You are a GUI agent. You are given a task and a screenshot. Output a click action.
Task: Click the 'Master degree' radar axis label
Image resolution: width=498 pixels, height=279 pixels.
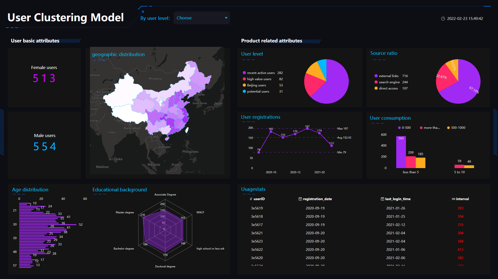[x=125, y=212]
